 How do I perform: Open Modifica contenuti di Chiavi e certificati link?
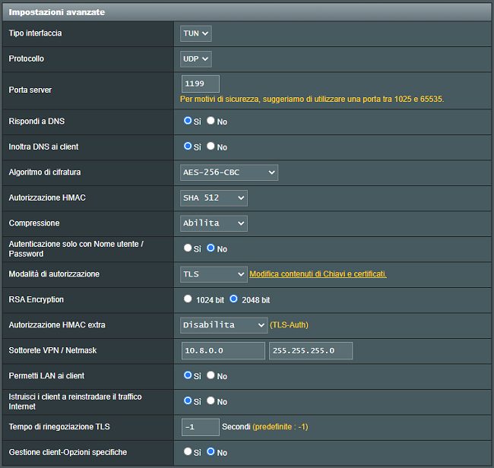coord(318,274)
